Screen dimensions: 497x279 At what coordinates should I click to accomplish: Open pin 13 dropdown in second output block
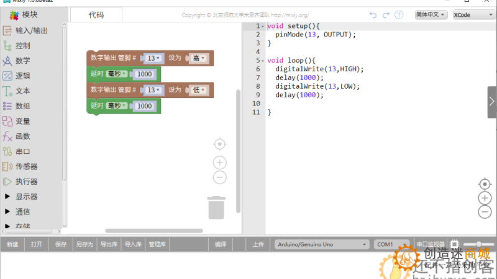[x=153, y=90]
